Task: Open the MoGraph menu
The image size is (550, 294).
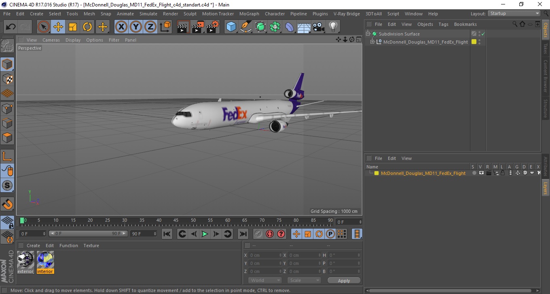Action: click(249, 14)
